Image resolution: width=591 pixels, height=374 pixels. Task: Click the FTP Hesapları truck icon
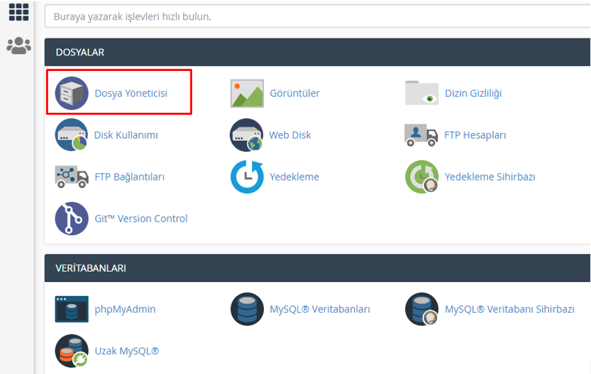pos(421,135)
